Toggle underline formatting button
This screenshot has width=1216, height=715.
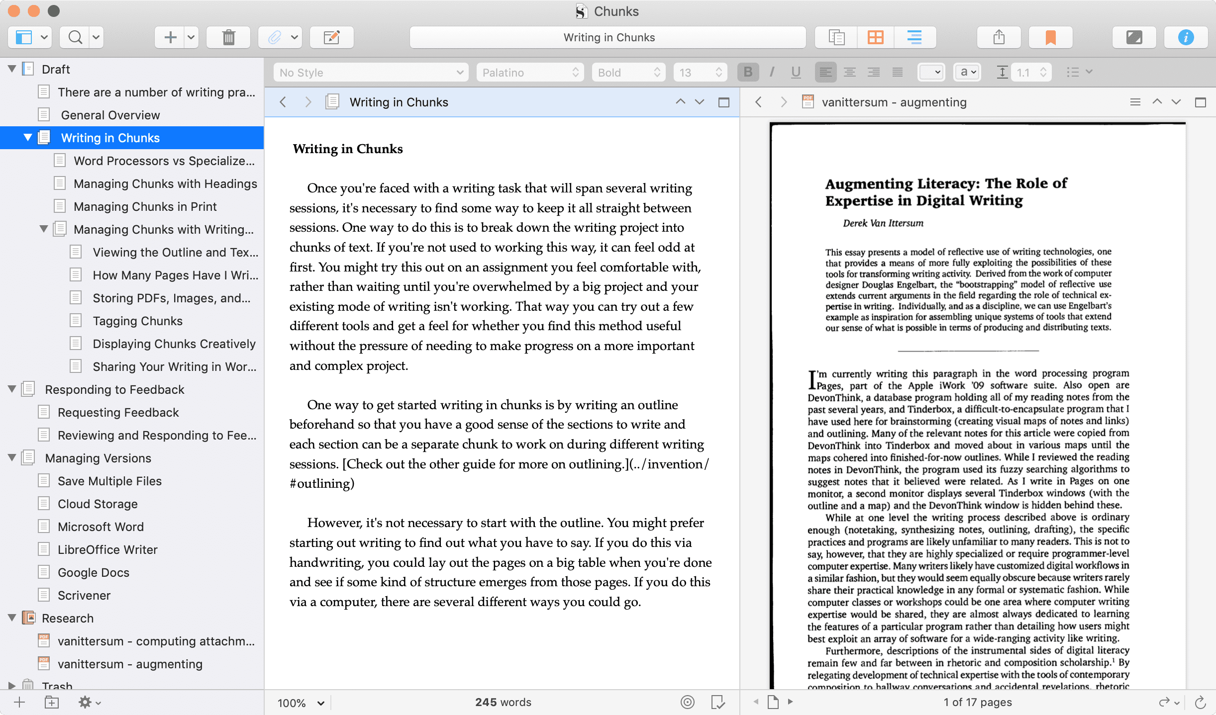pyautogui.click(x=796, y=73)
